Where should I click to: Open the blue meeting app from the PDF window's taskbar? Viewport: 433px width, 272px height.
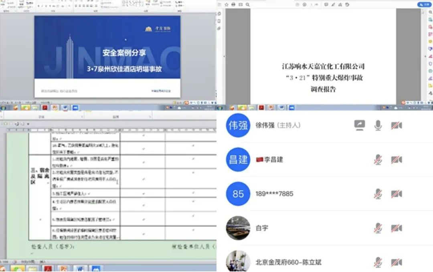click(x=292, y=108)
